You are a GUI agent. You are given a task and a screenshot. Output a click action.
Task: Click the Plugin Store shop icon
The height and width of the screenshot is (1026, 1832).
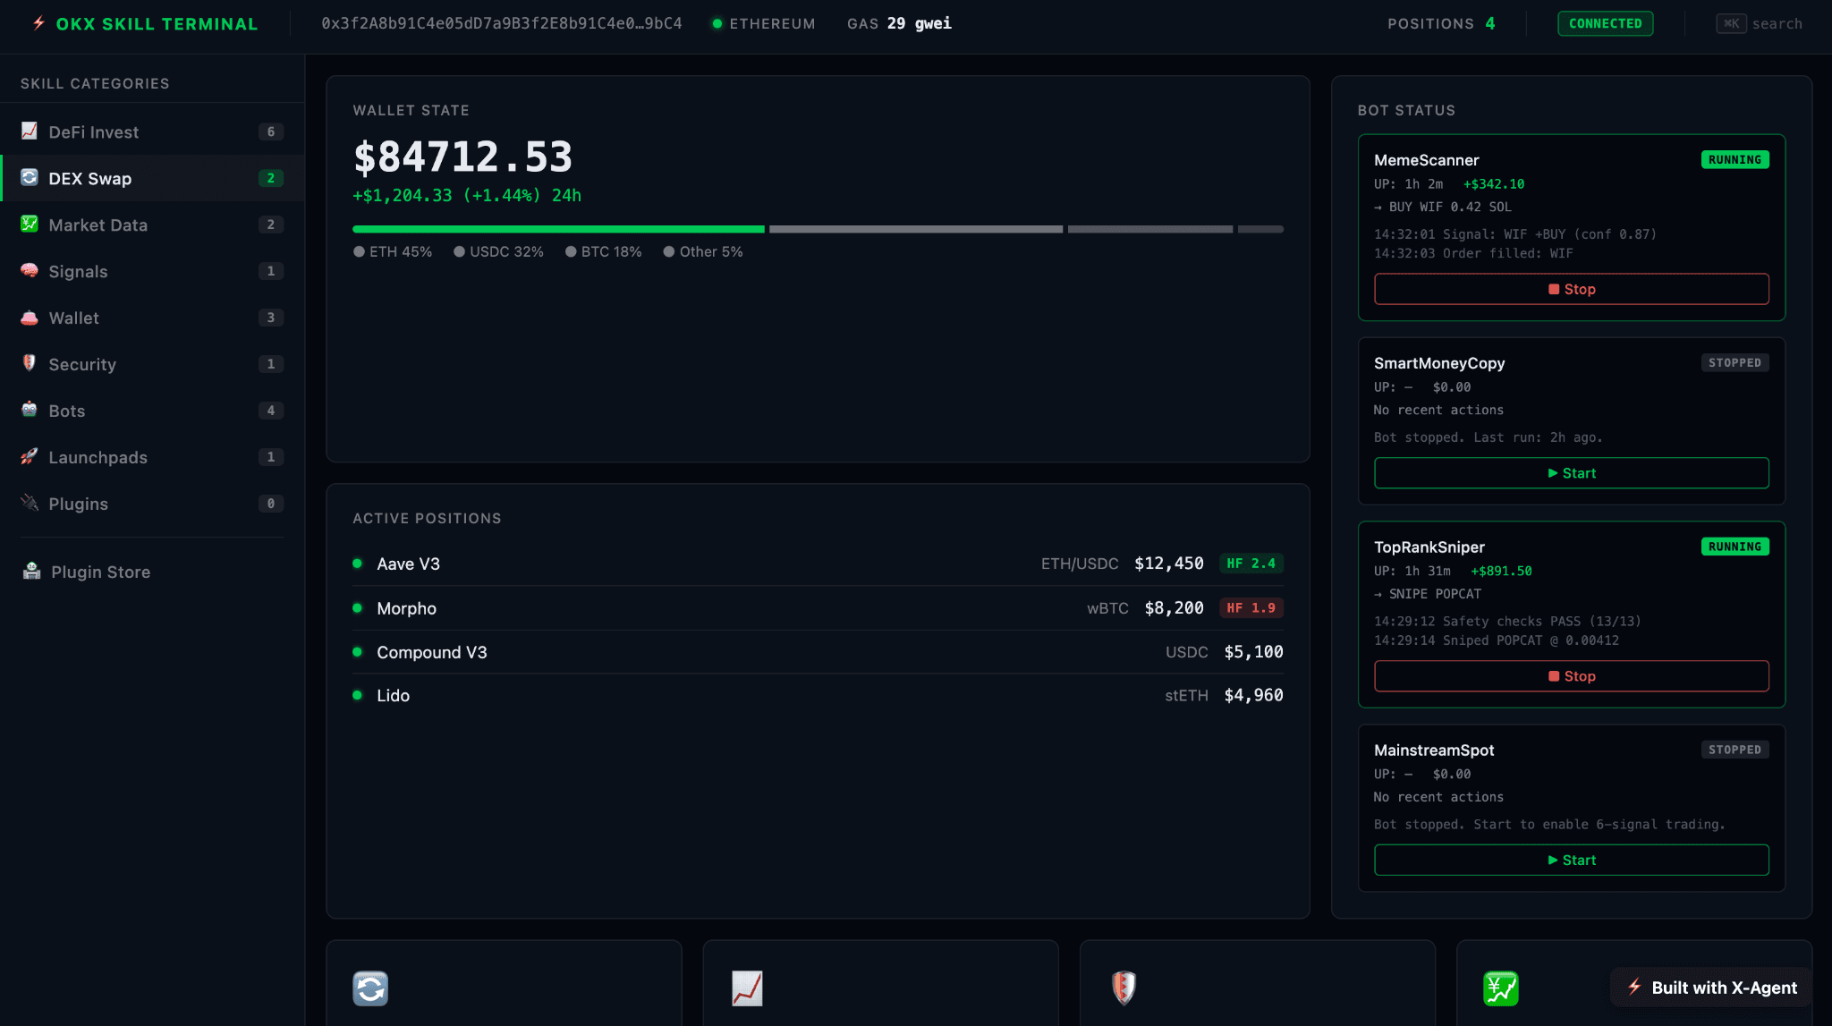(32, 571)
